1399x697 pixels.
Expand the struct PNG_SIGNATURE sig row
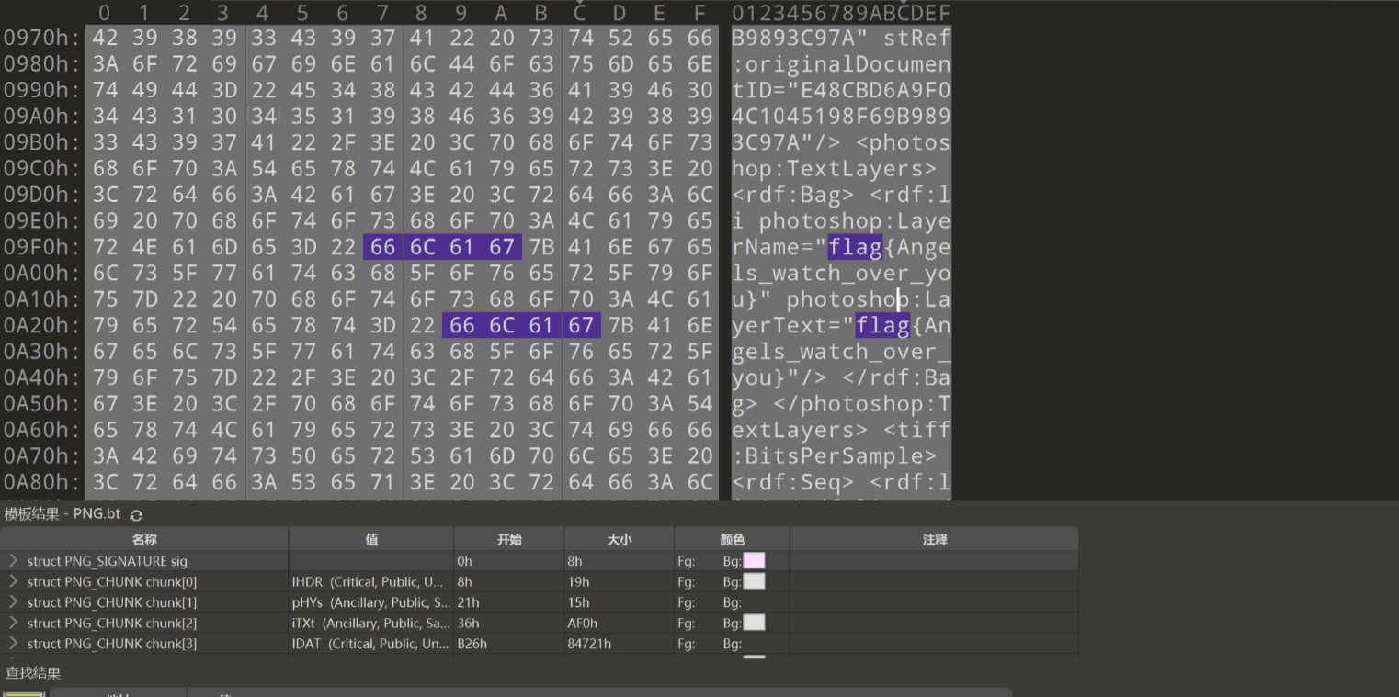14,561
